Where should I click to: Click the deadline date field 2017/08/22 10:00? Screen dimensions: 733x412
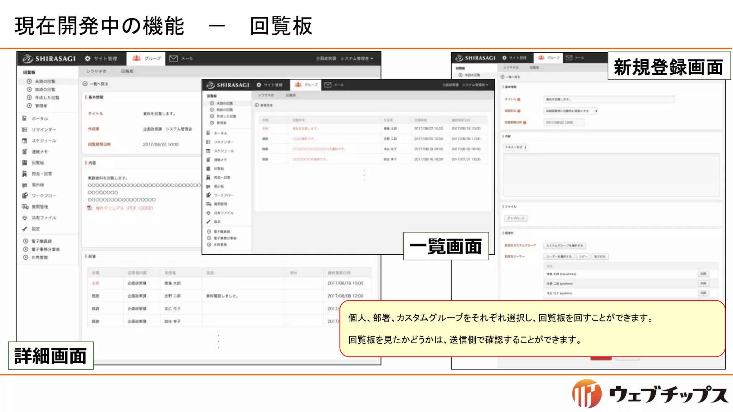click(x=564, y=122)
